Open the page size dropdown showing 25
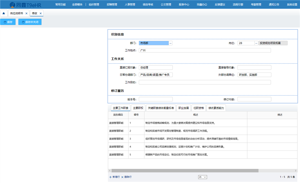 (x=202, y=177)
